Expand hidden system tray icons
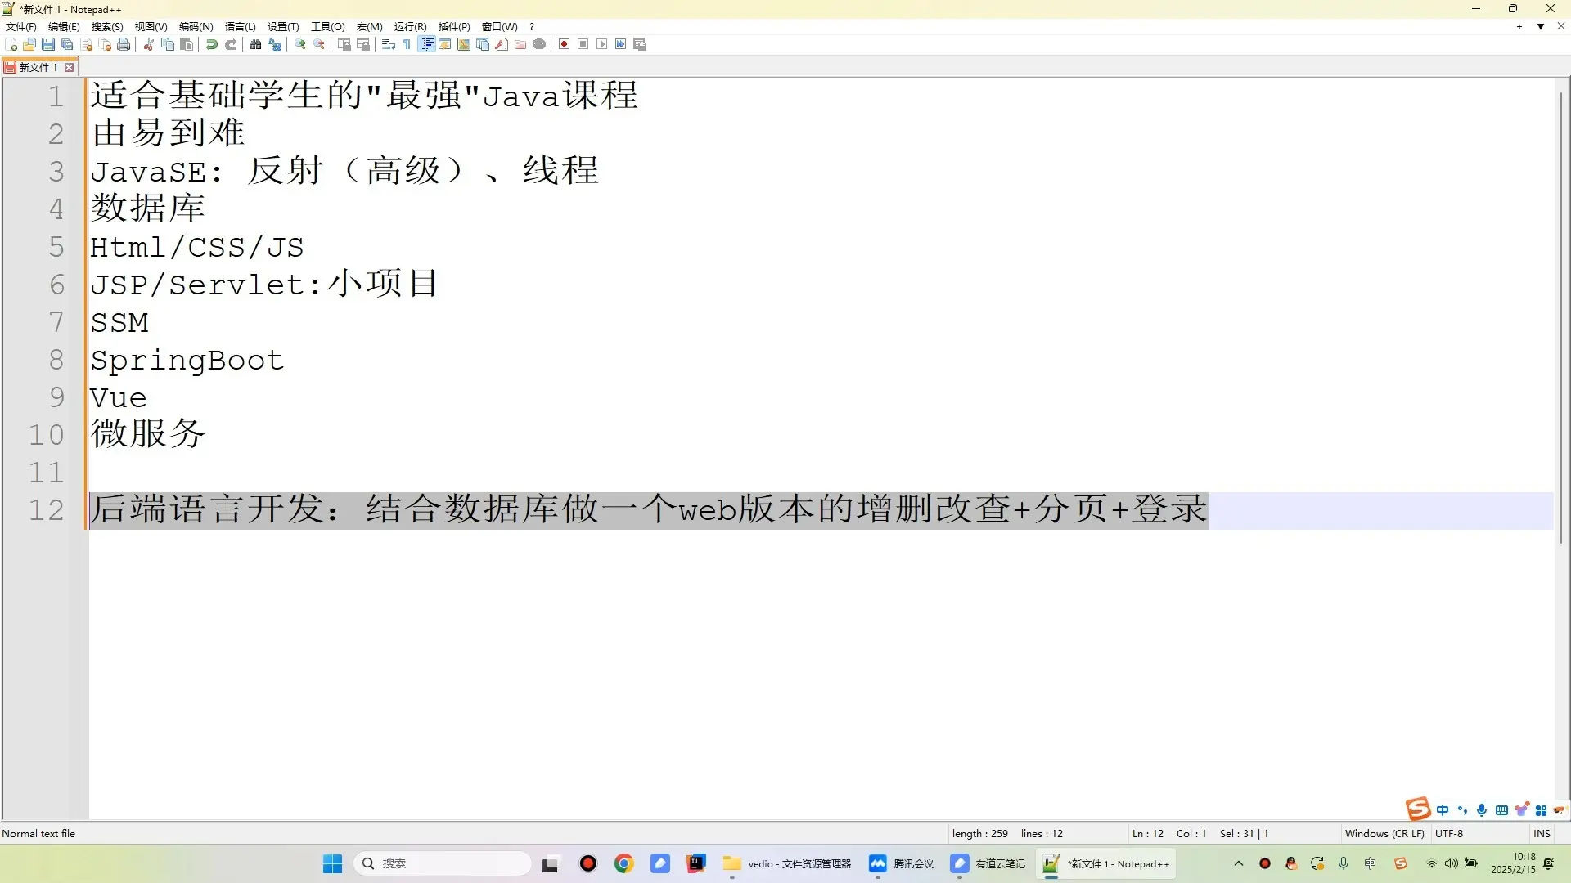 point(1238,863)
